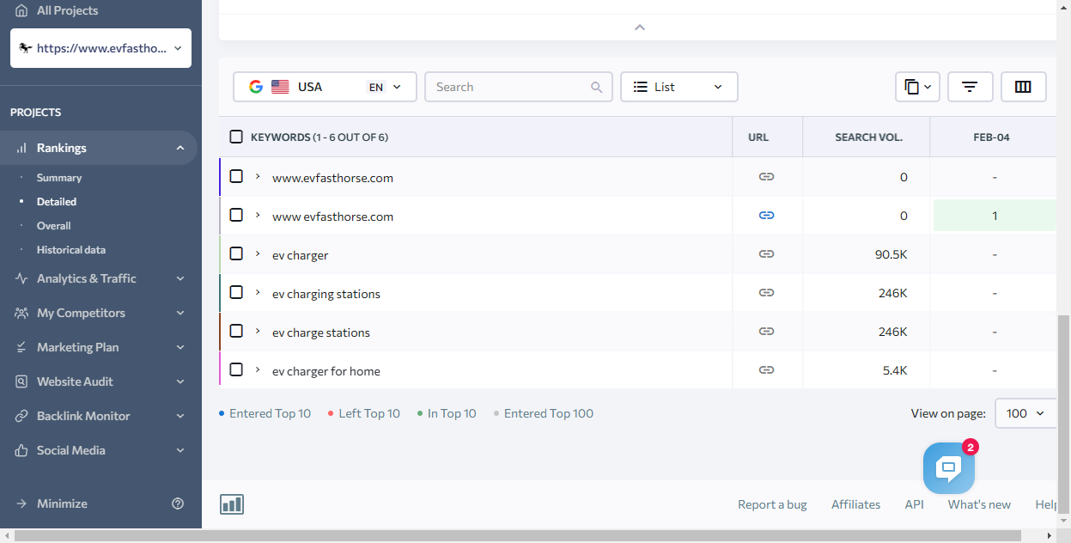Check the box for www.evfasthorse.com keyword
The width and height of the screenshot is (1071, 543).
click(236, 176)
